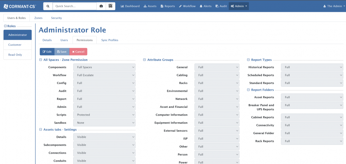The image size is (346, 164).
Task: Open the Components permission dropdown
Action: pyautogui.click(x=105, y=67)
